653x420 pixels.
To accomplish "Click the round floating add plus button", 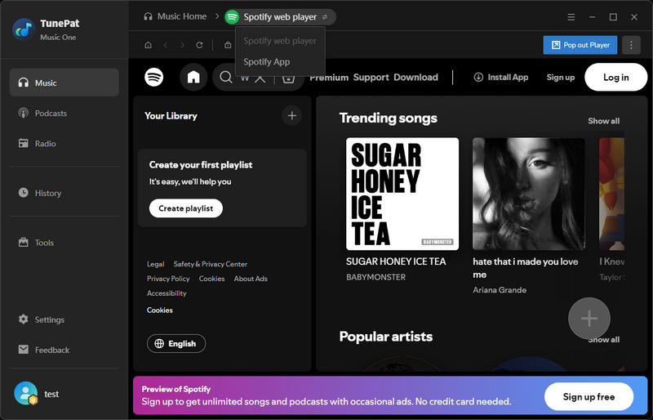I will 589,318.
